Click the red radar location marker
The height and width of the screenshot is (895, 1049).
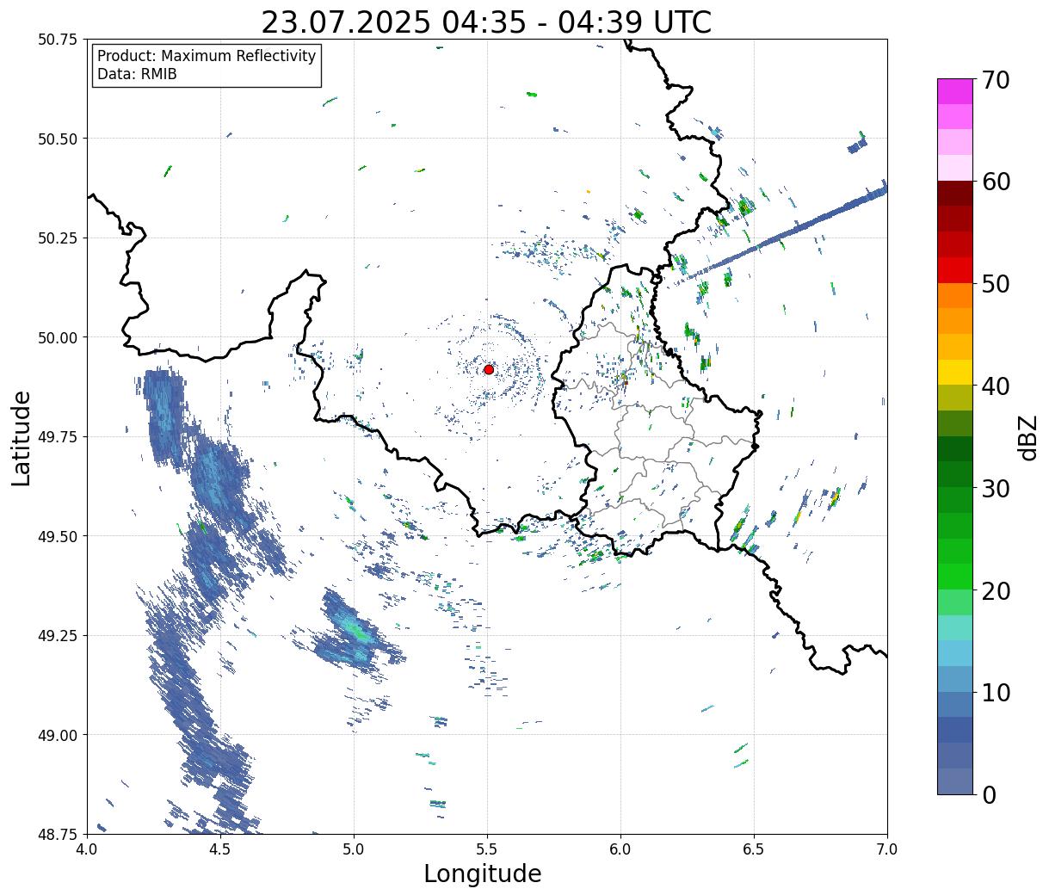(489, 369)
